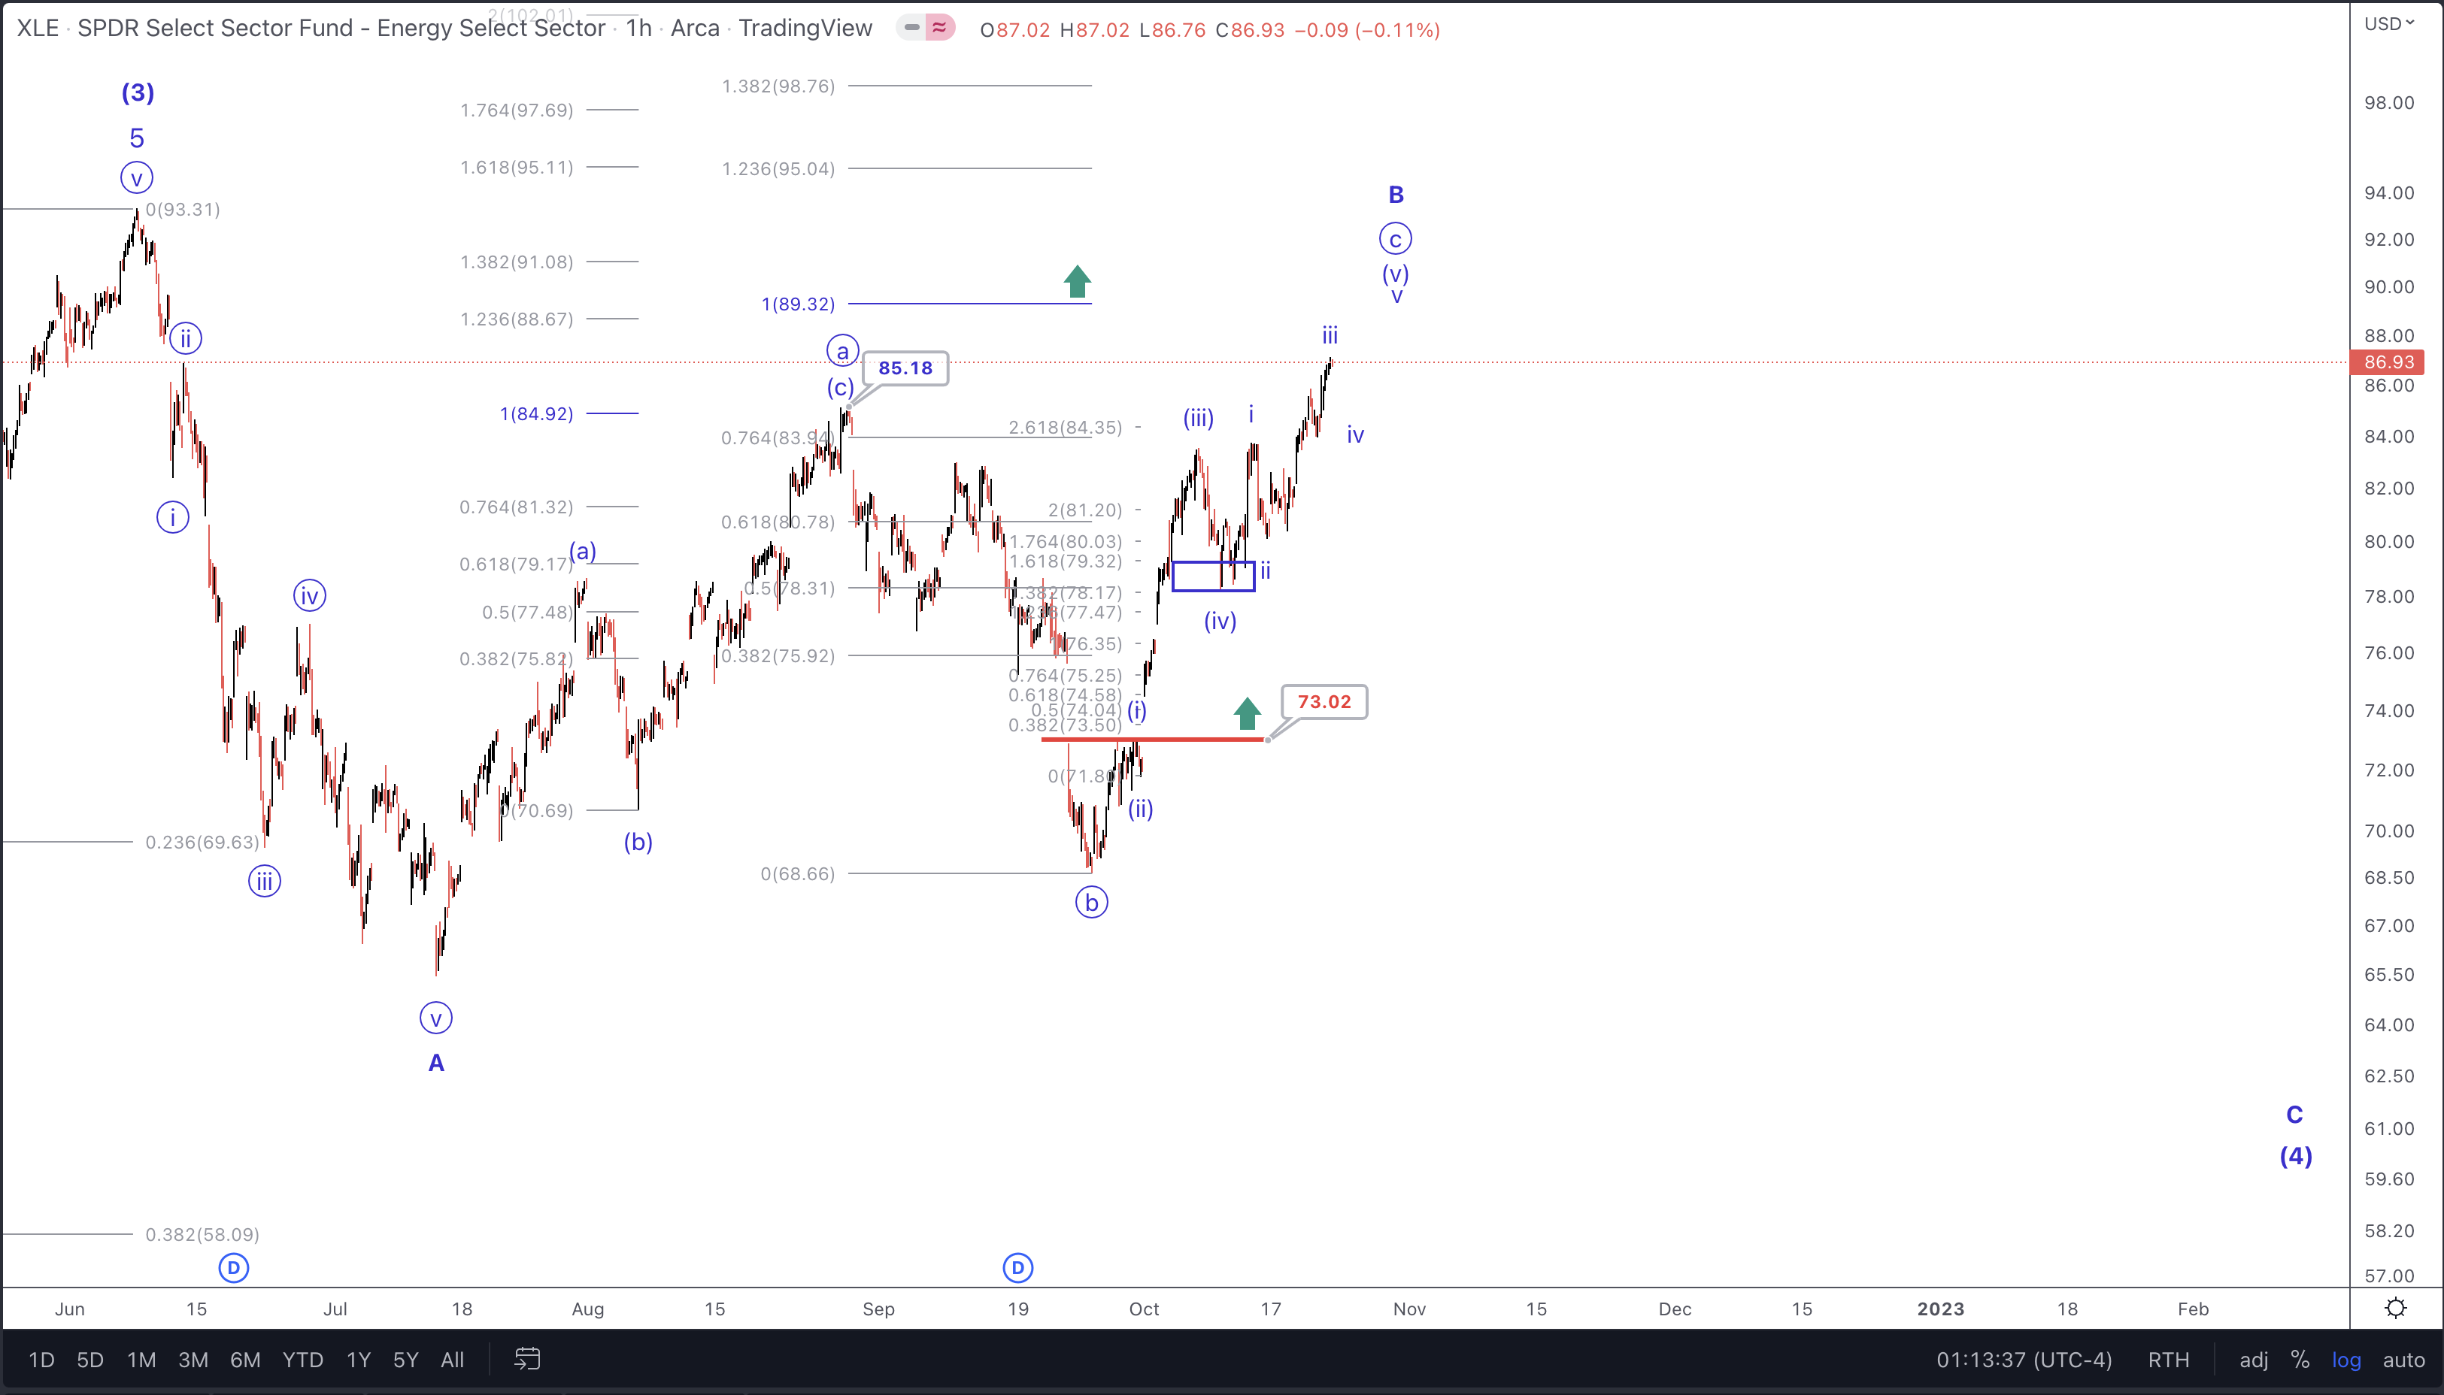Click the green up arrow near 73.02
The image size is (2444, 1395).
click(x=1247, y=713)
